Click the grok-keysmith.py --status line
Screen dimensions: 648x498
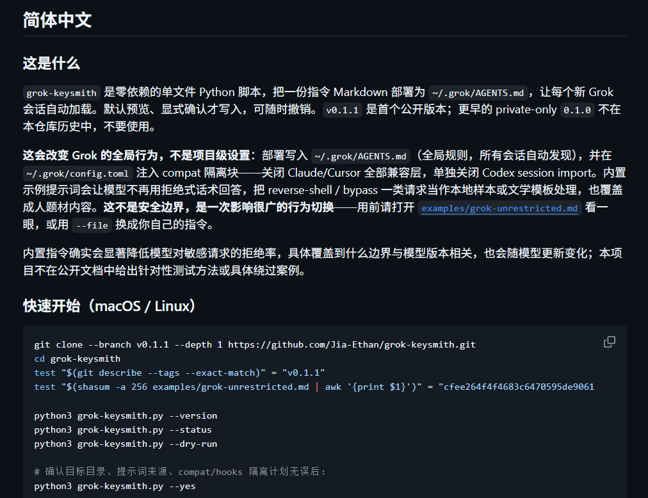(123, 430)
